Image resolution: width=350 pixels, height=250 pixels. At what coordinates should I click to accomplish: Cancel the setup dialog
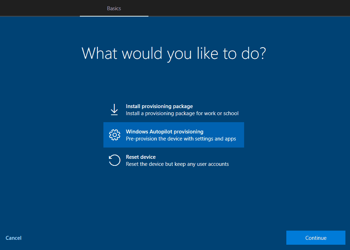click(13, 238)
